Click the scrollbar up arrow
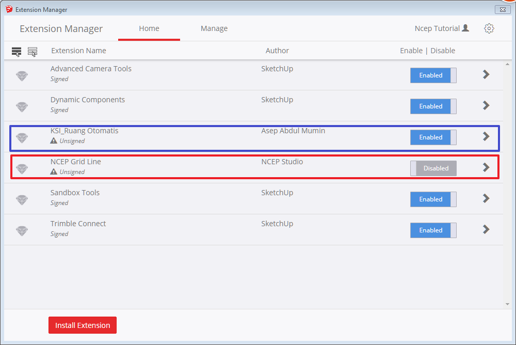This screenshot has width=516, height=345. coord(507,64)
